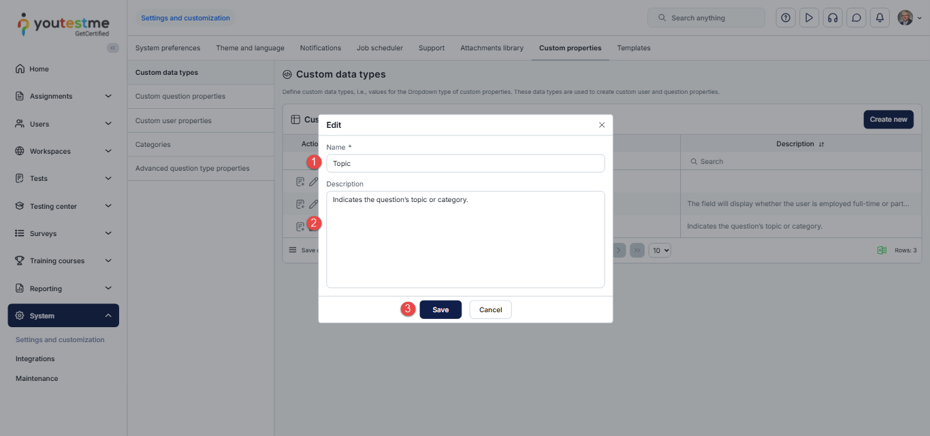The image size is (930, 436).
Task: Switch to Theme and language tab
Action: (250, 48)
